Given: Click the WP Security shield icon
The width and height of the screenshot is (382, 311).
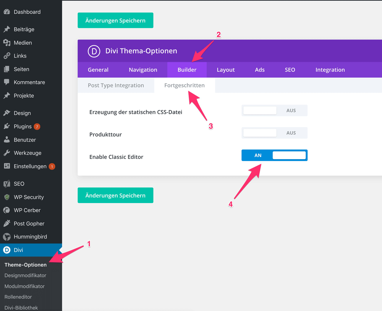Looking at the screenshot, I should click(7, 197).
